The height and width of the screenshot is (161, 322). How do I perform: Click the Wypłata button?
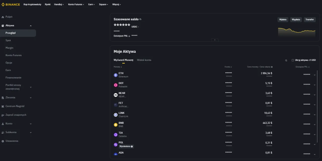[x=296, y=19]
